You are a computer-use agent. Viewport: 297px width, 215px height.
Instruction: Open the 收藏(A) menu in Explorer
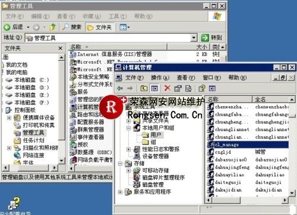tap(92, 16)
